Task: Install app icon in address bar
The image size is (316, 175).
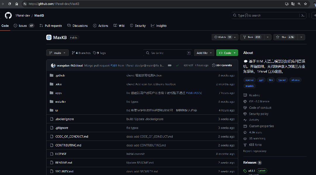Action: pyautogui.click(x=287, y=4)
